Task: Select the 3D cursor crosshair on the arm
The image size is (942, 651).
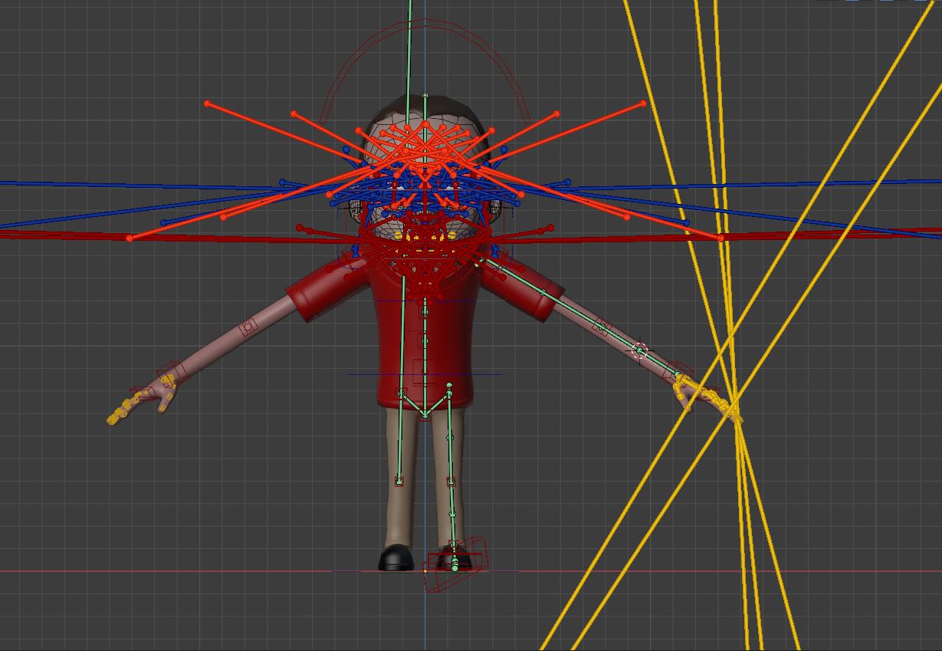Action: (640, 351)
